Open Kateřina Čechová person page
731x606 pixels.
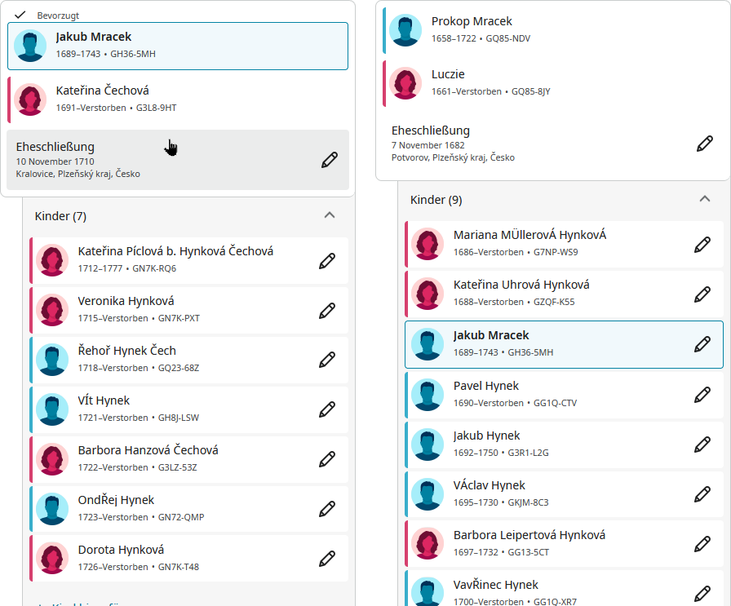[x=103, y=91]
